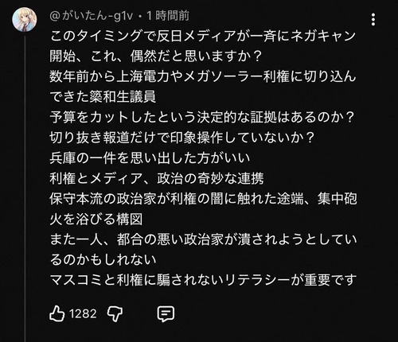Visit the @がいたん-g1v channel link
398x342 pixels.
[x=91, y=16]
